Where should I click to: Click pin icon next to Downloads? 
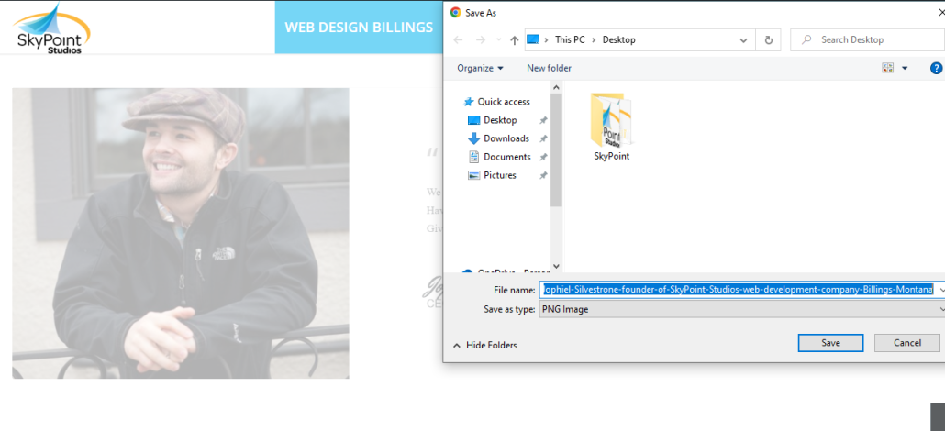click(543, 138)
